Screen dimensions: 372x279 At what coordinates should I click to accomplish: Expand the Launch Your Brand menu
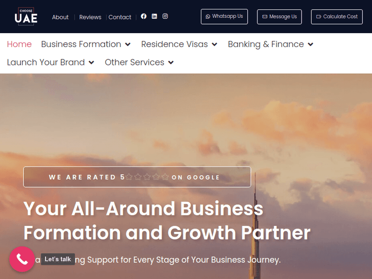51,62
